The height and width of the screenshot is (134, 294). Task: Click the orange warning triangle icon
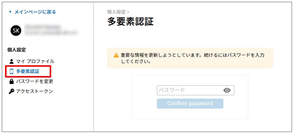click(116, 55)
